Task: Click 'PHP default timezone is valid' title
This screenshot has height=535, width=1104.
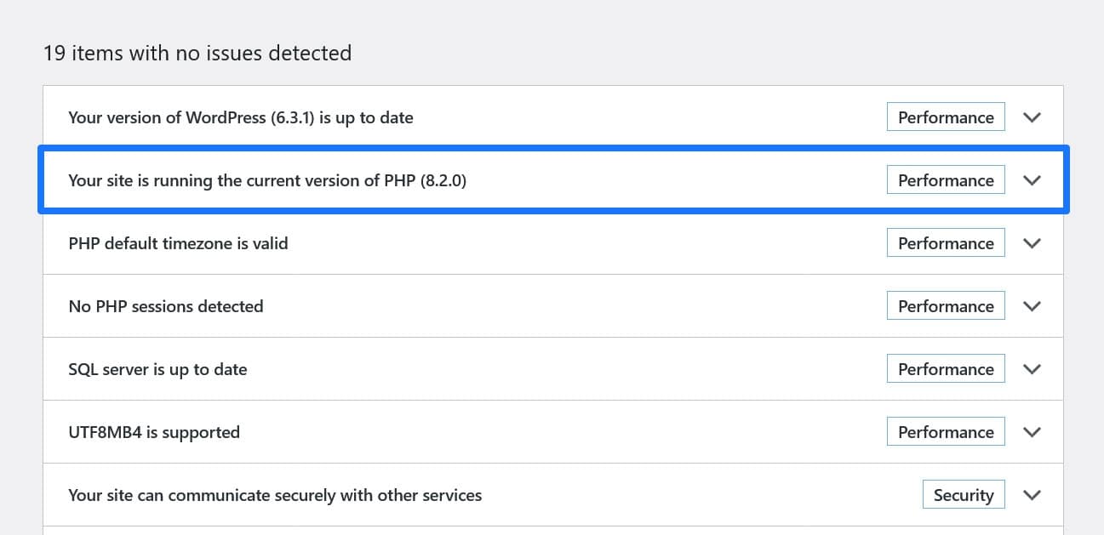Action: (x=178, y=243)
